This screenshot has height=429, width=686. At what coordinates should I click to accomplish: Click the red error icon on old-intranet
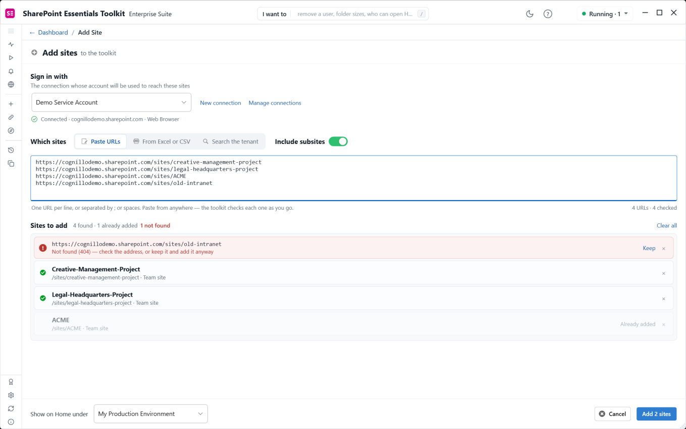[43, 248]
